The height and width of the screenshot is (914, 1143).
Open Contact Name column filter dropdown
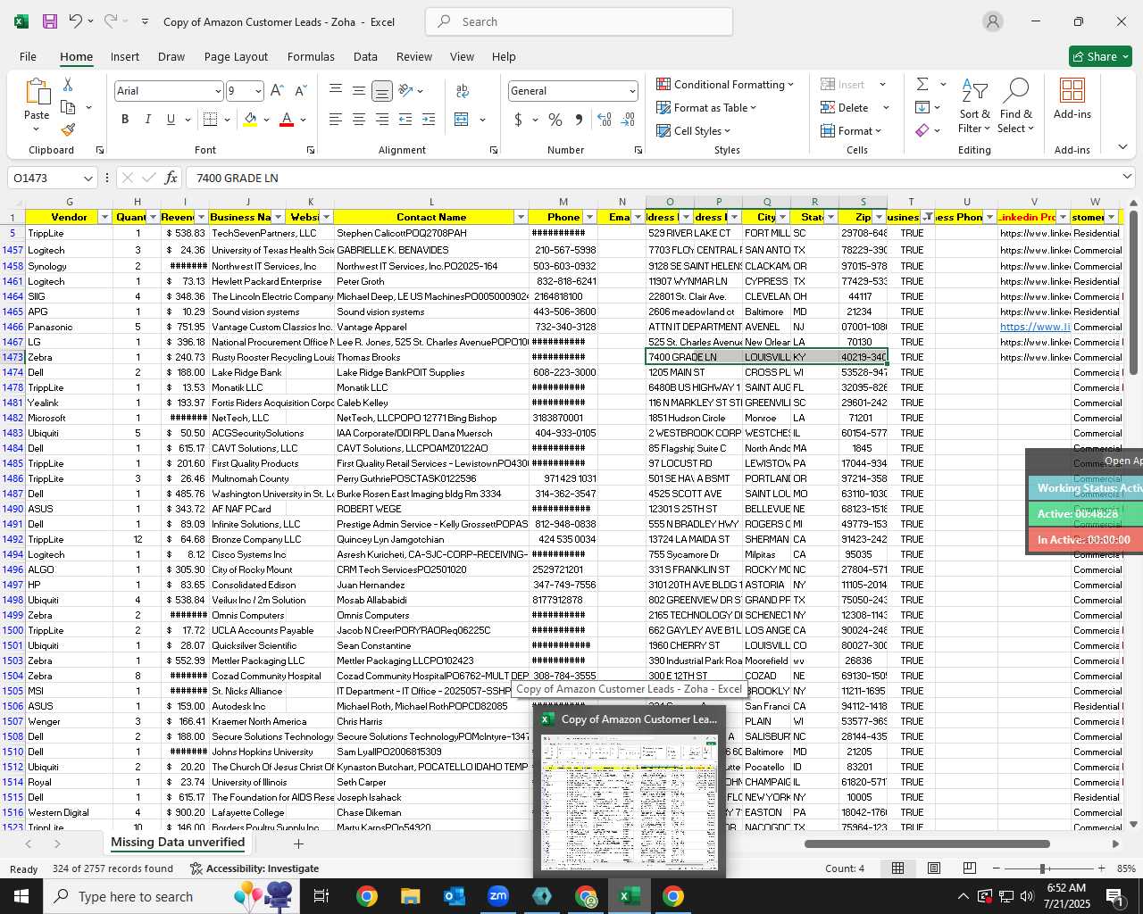(x=521, y=217)
